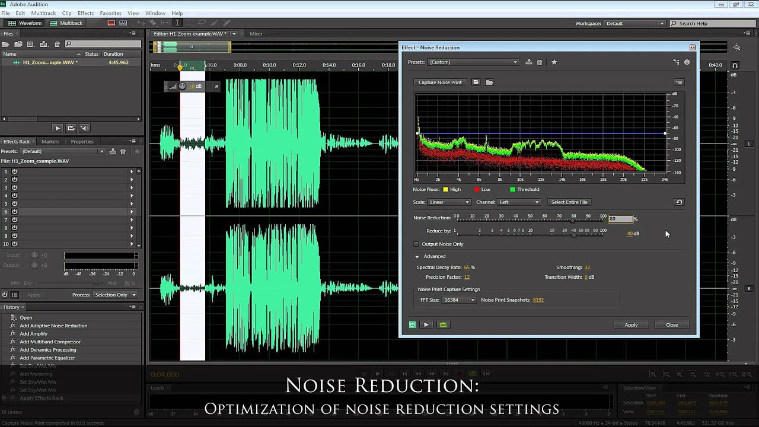759x427 pixels.
Task: Play the file in the Files panel preview
Action: click(58, 128)
